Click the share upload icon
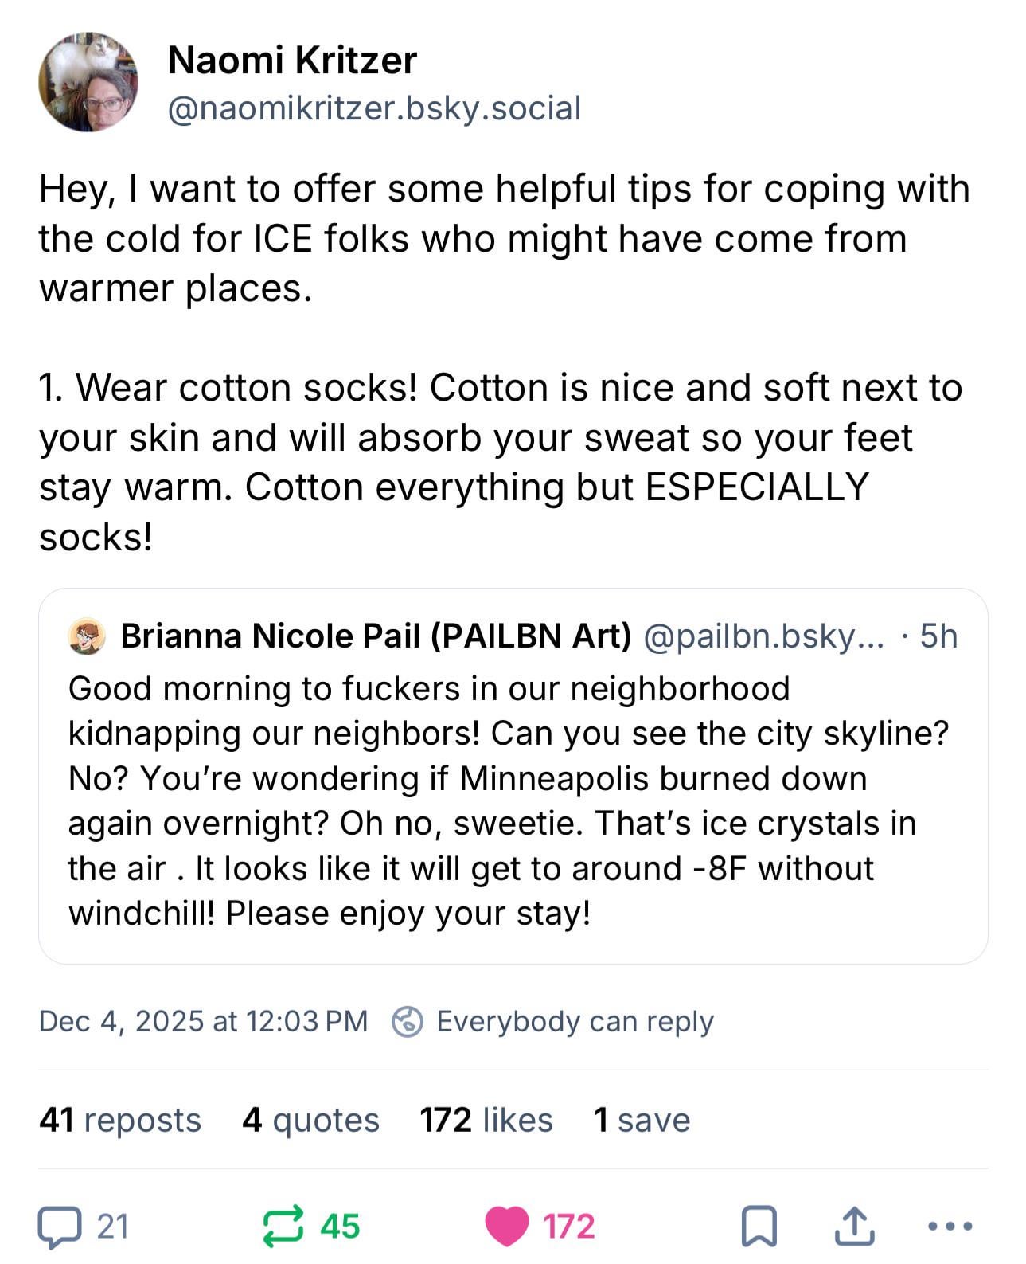The width and height of the screenshot is (1026, 1264). pyautogui.click(x=854, y=1227)
